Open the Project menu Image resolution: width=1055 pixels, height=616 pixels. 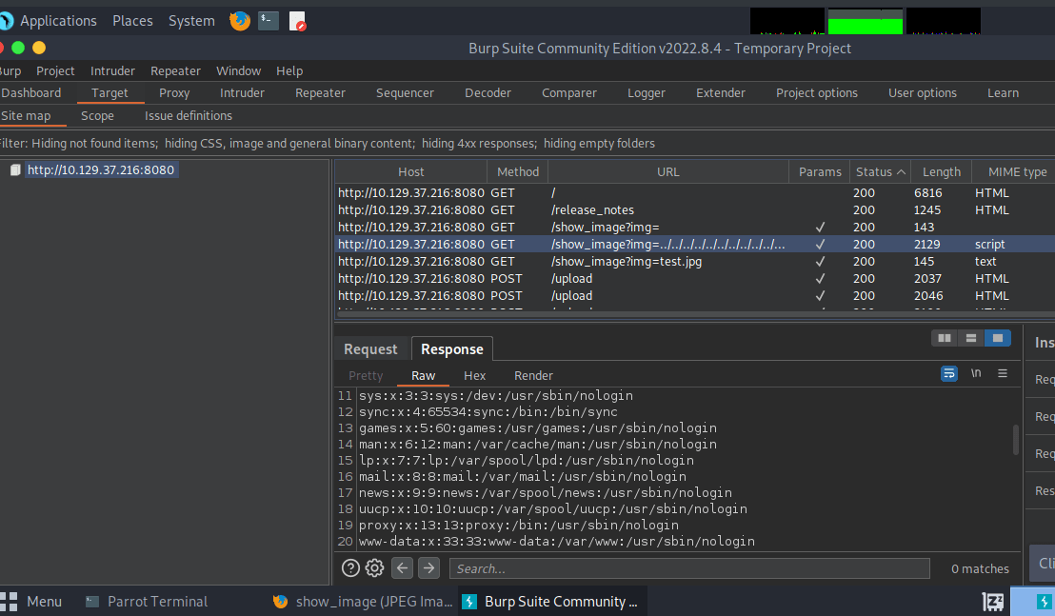55,70
